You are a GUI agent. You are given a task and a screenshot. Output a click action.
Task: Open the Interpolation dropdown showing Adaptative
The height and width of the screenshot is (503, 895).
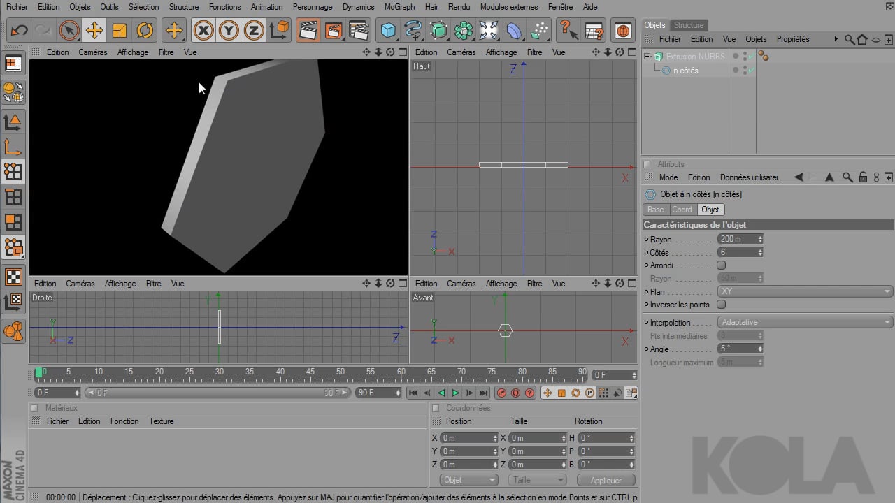tap(804, 322)
